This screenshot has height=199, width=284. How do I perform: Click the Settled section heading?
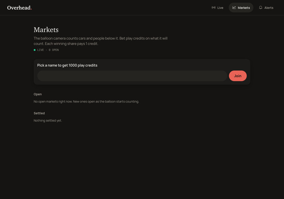click(x=39, y=113)
